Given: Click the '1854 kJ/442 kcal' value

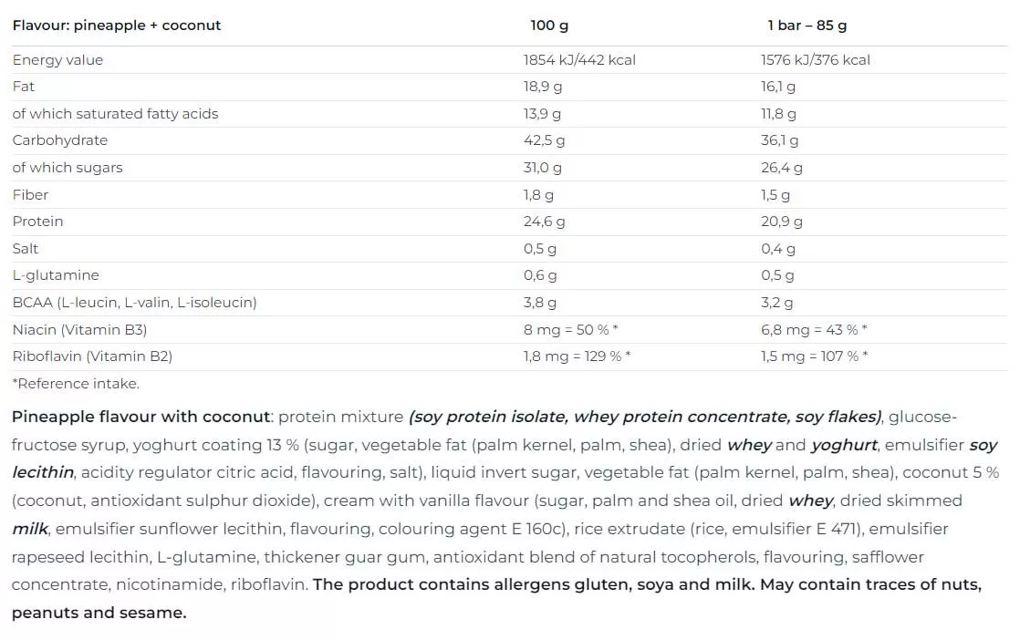Looking at the screenshot, I should click(x=579, y=60).
